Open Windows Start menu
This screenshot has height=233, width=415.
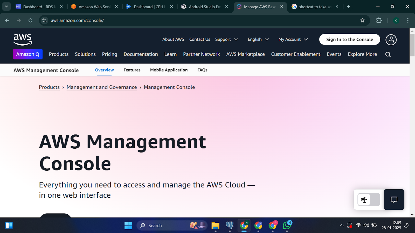coord(128,225)
